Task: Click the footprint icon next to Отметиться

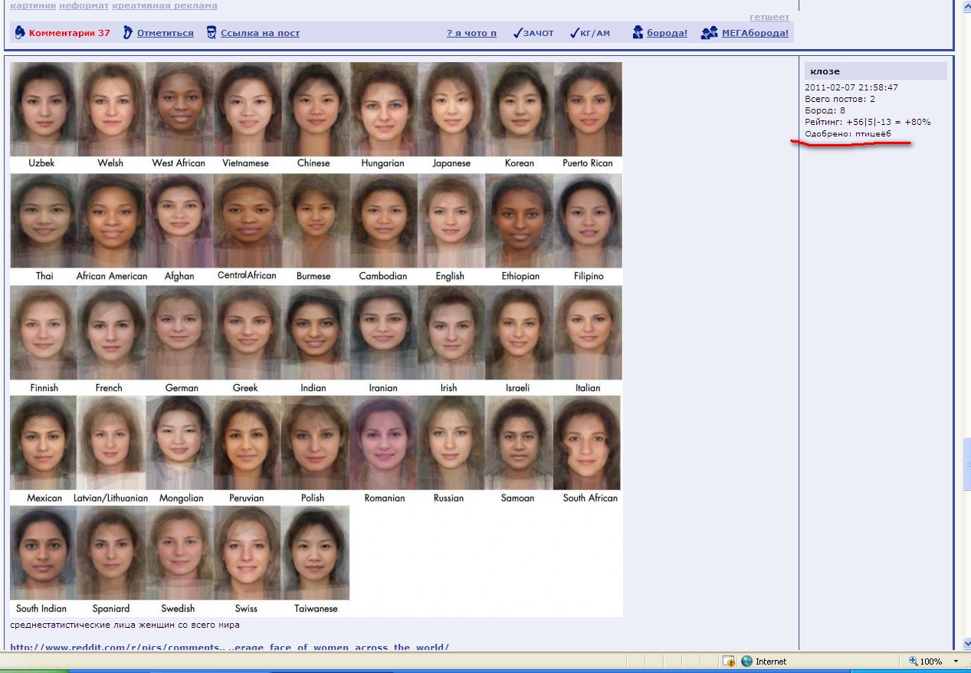Action: tap(128, 32)
